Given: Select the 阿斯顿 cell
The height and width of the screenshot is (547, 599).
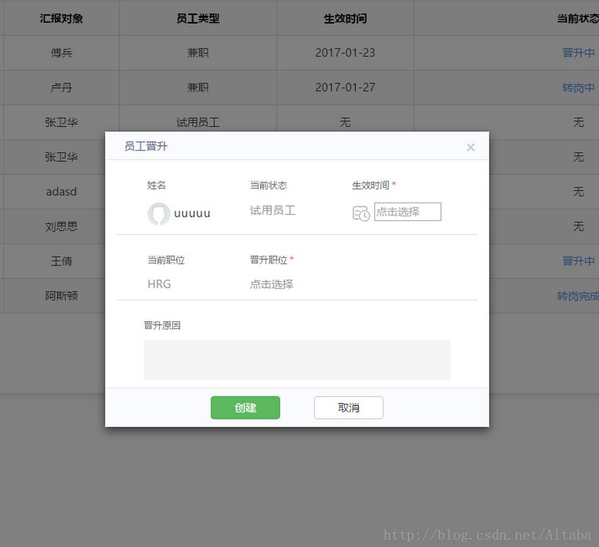Looking at the screenshot, I should click(61, 296).
